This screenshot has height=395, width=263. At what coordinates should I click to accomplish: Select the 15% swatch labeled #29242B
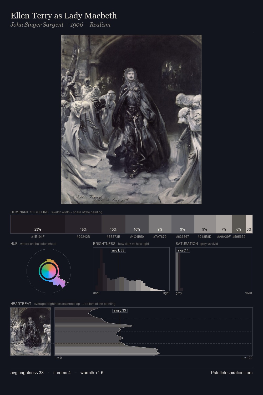(83, 224)
